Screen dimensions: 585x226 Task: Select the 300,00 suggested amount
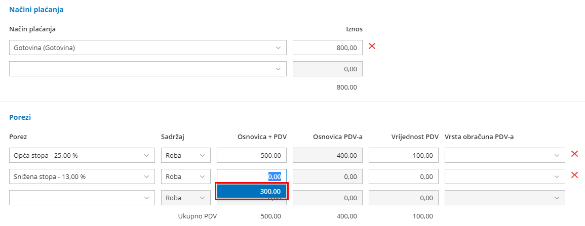(252, 191)
